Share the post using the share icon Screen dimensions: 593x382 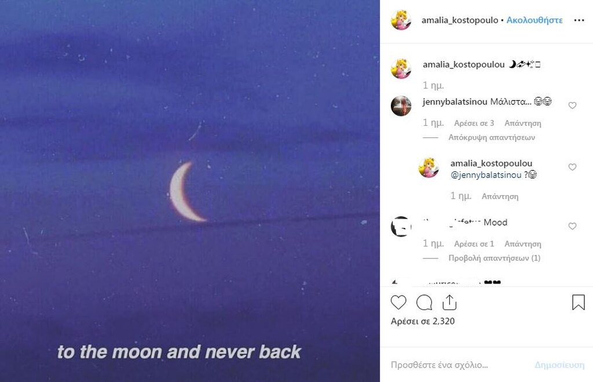coord(449,302)
